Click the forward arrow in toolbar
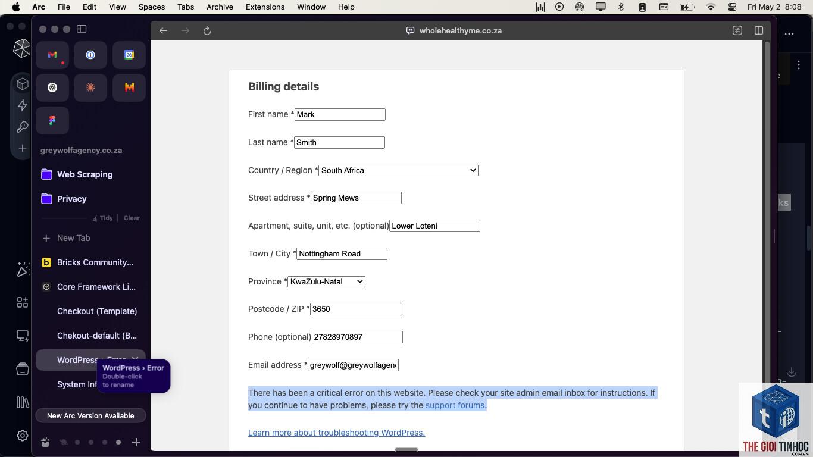This screenshot has width=813, height=457. (x=185, y=31)
